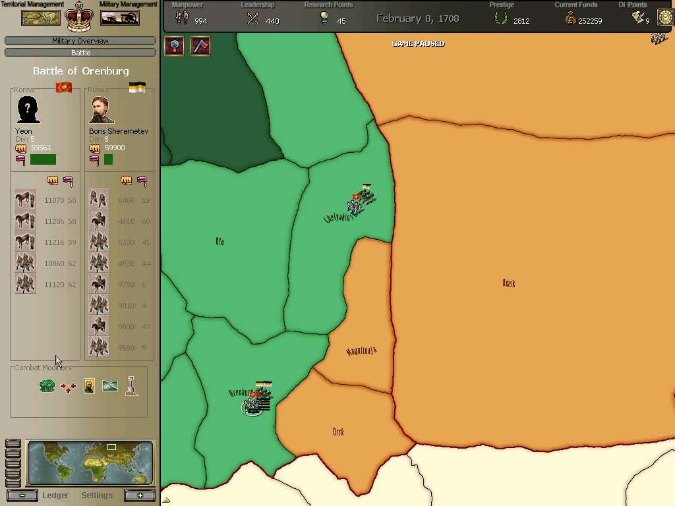Viewport: 675px width, 506px height.
Task: Click the royal crown emblem
Action: [x=79, y=16]
